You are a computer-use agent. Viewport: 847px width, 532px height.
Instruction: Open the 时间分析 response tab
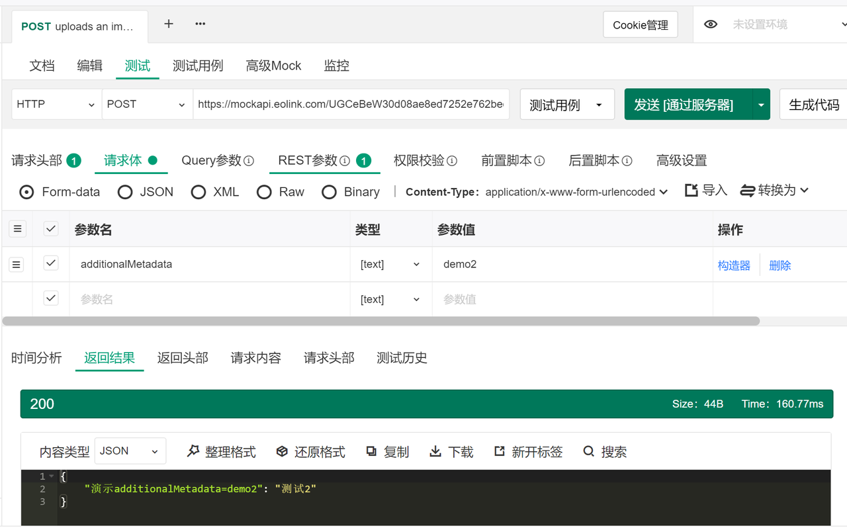[36, 358]
